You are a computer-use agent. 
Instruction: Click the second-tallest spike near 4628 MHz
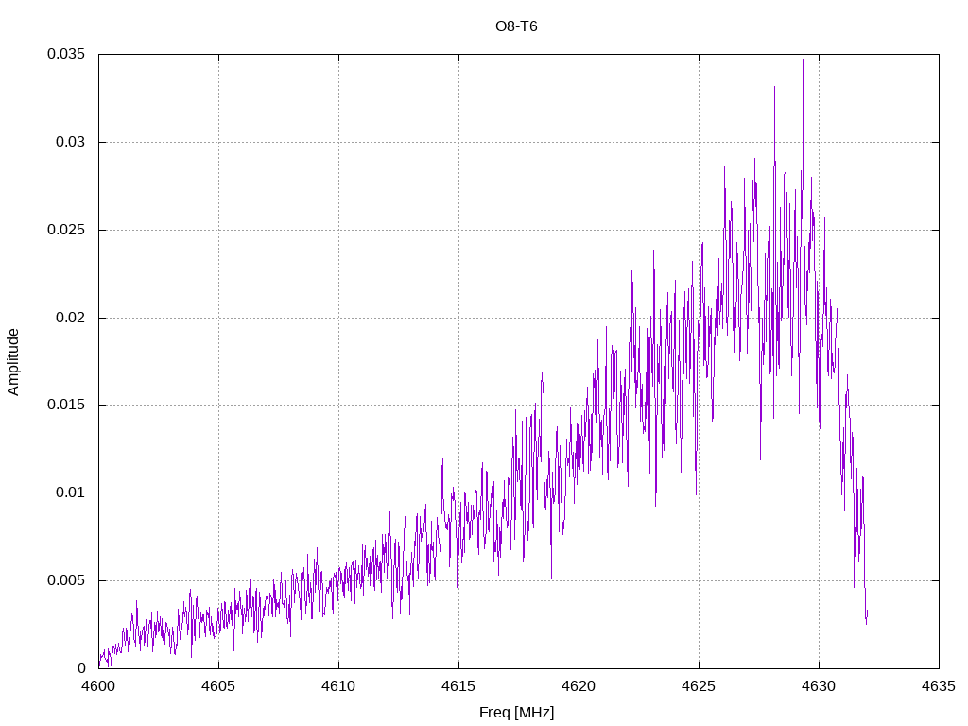tap(774, 88)
